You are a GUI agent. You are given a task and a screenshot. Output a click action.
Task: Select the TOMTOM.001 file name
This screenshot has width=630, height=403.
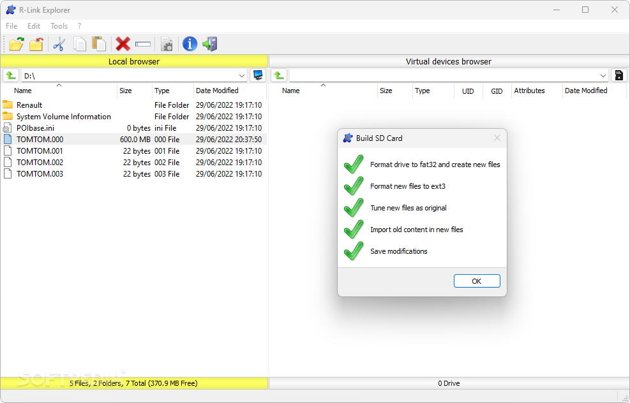pyautogui.click(x=40, y=151)
